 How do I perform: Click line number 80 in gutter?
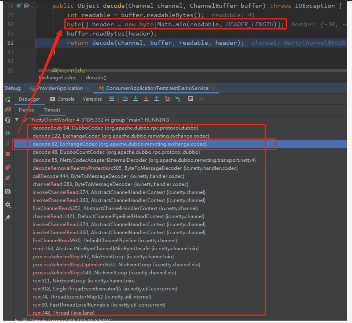pyautogui.click(x=10, y=24)
